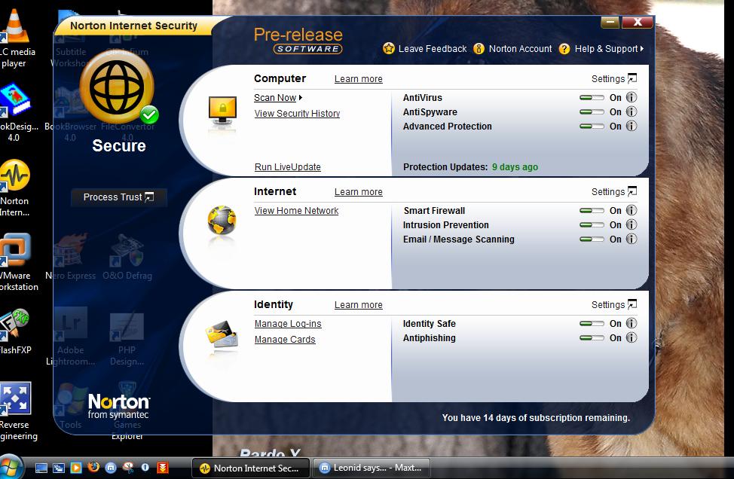Open VMware Workstation desktop shortcut
Screen dimensions: 734x479
pos(16,262)
